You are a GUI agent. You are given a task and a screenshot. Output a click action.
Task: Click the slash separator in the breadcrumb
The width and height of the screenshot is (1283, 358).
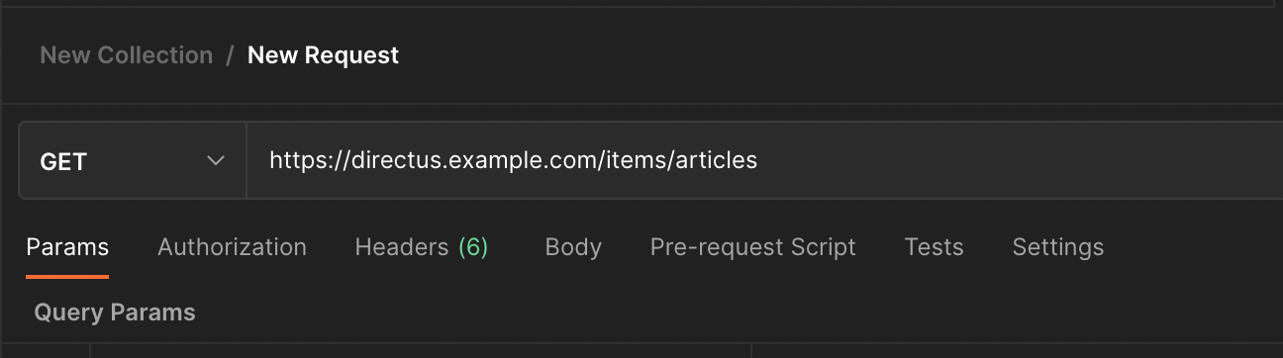[x=230, y=55]
